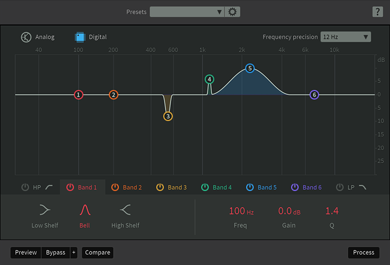Click the Preview button
Image resolution: width=390 pixels, height=265 pixels.
pyautogui.click(x=26, y=252)
